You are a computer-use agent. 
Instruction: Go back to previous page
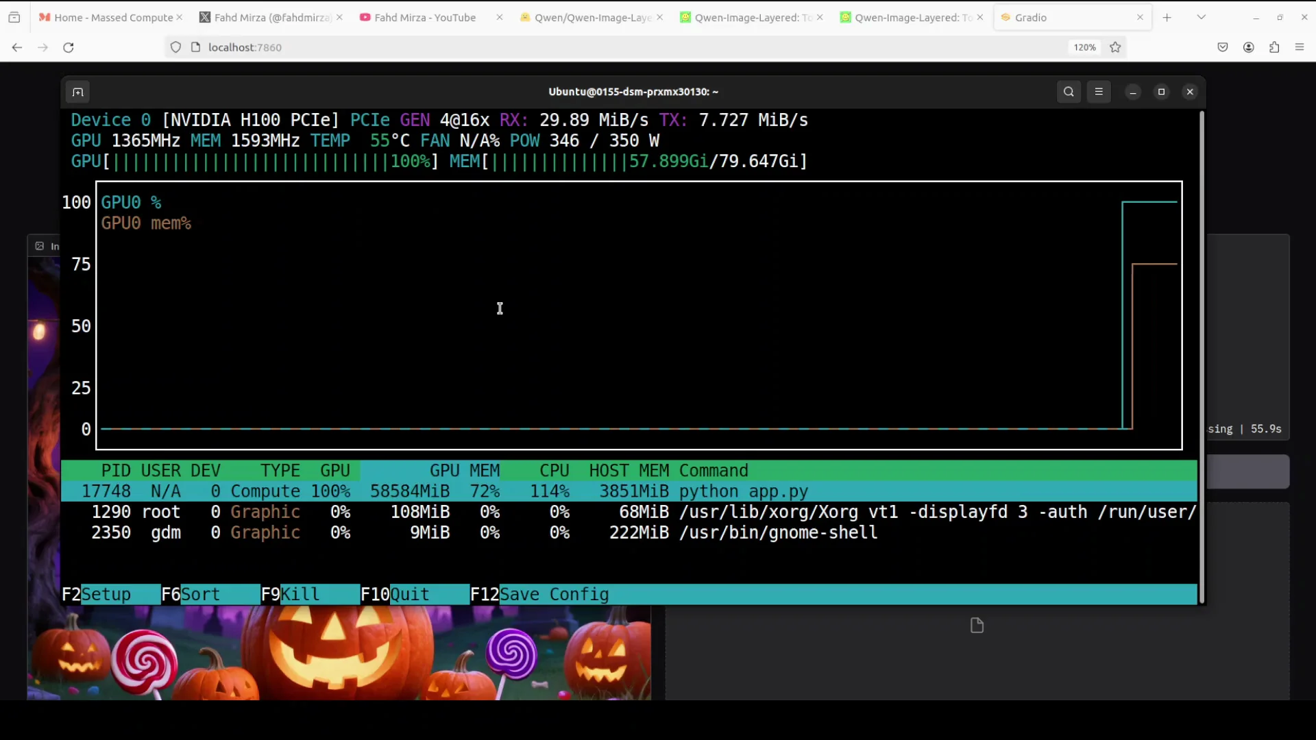click(x=17, y=47)
